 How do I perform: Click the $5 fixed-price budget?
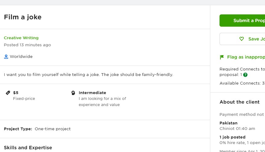tap(16, 93)
